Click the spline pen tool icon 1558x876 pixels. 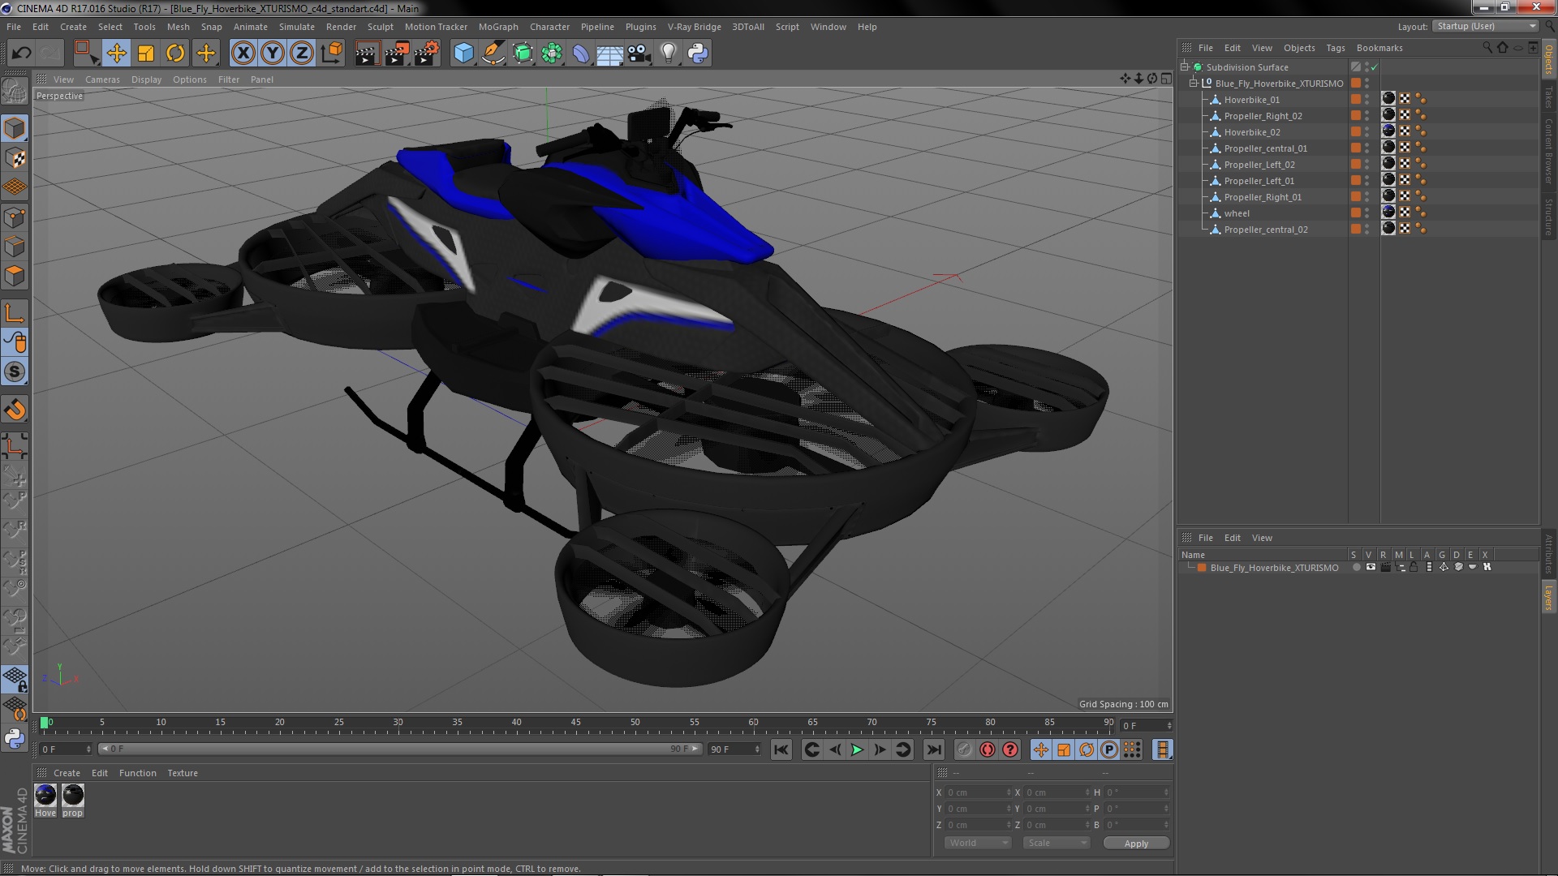[x=493, y=54]
